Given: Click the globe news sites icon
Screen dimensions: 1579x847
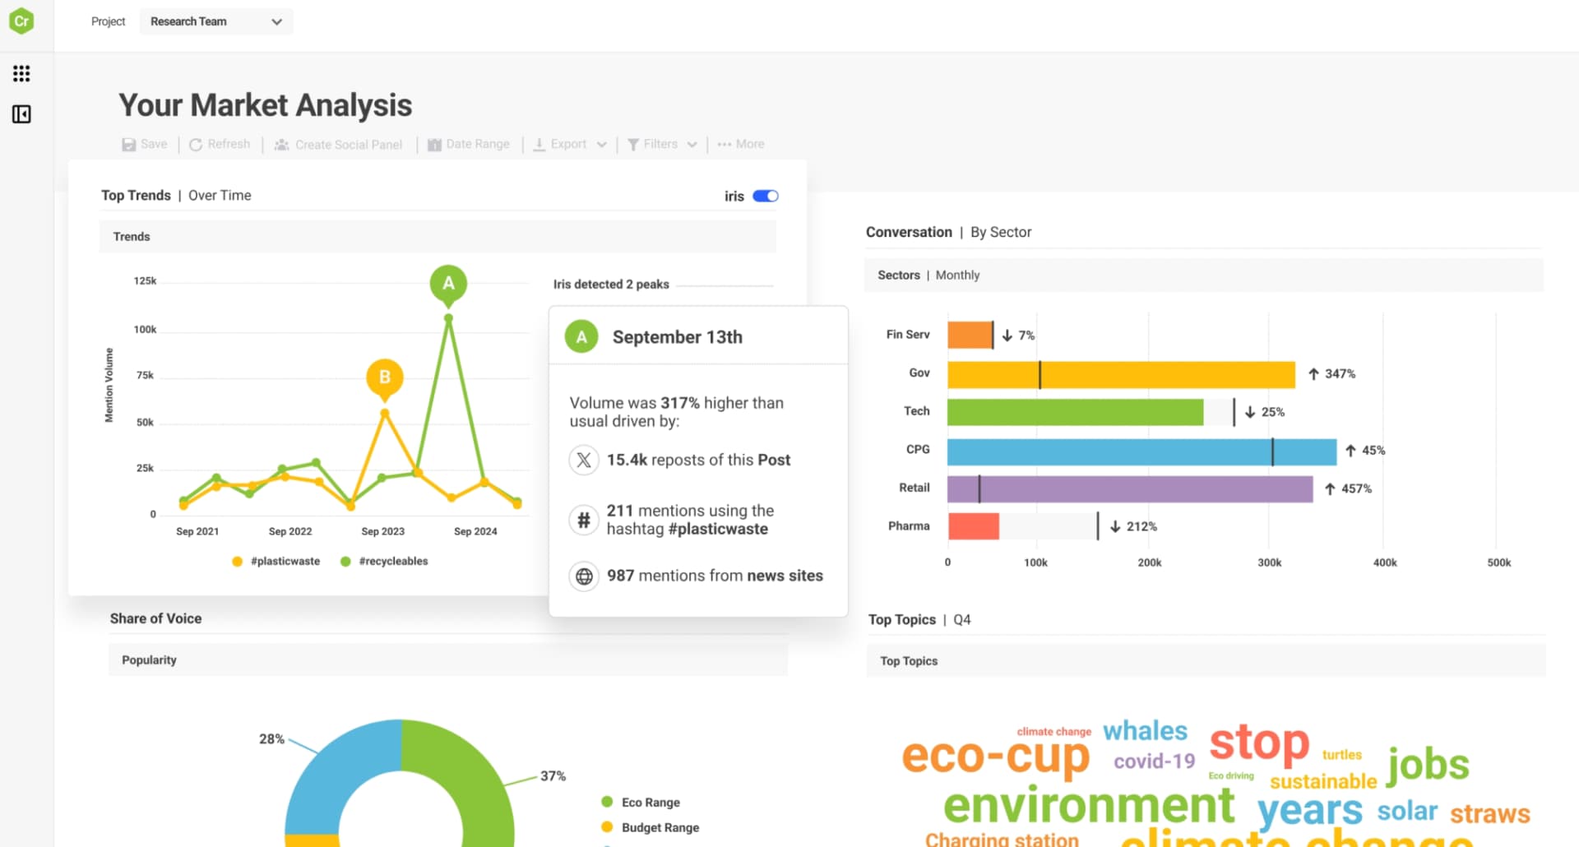Looking at the screenshot, I should (x=584, y=576).
